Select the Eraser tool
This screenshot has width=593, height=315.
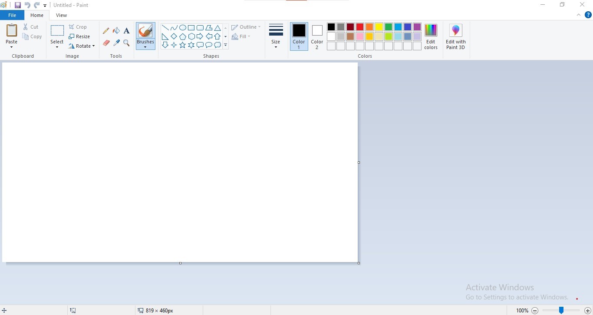[106, 43]
